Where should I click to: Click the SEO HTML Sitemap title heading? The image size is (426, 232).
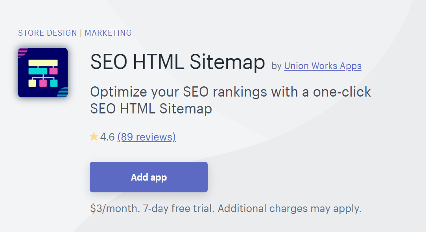click(178, 62)
